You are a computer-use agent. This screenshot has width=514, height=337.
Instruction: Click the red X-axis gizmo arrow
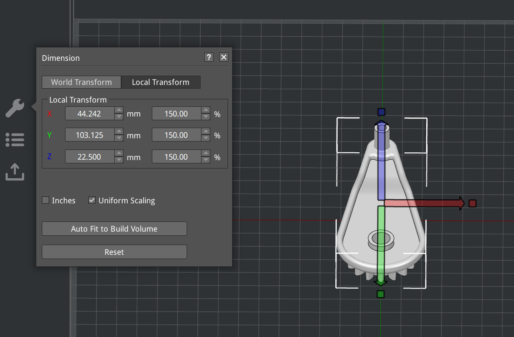[424, 203]
